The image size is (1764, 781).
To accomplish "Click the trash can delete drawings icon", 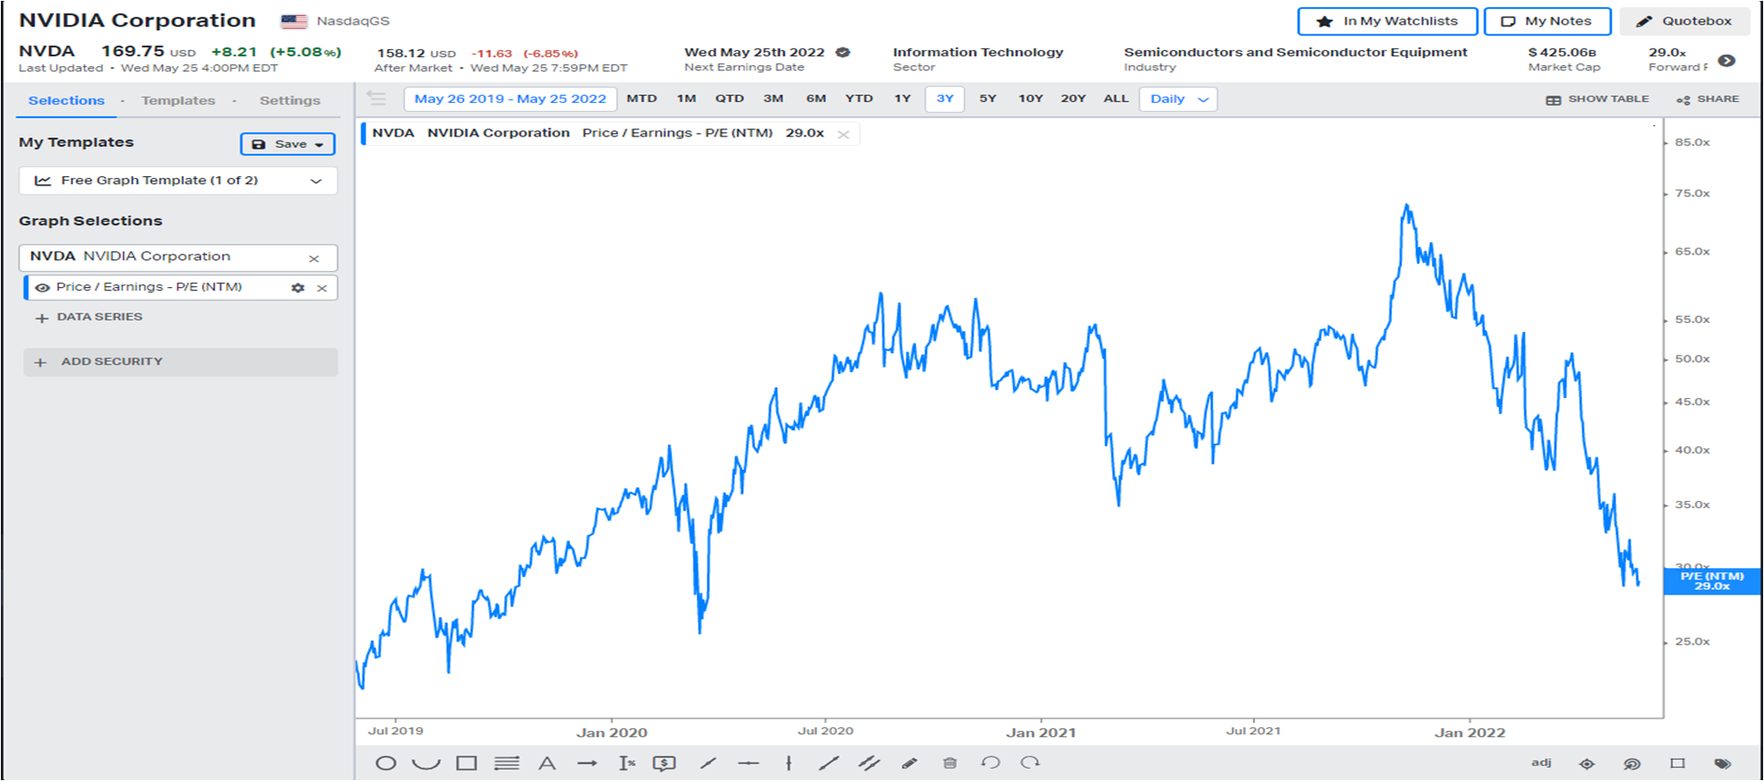I will point(950,763).
